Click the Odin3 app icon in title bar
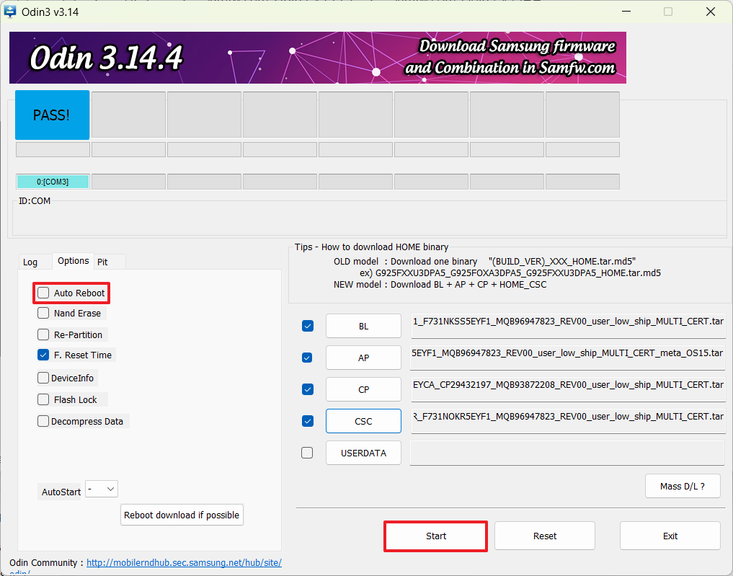The image size is (733, 576). (9, 12)
